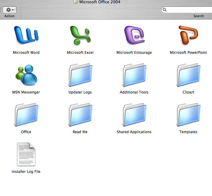Select the Microsoft Excel application icon
212x196 pixels.
pyautogui.click(x=80, y=35)
